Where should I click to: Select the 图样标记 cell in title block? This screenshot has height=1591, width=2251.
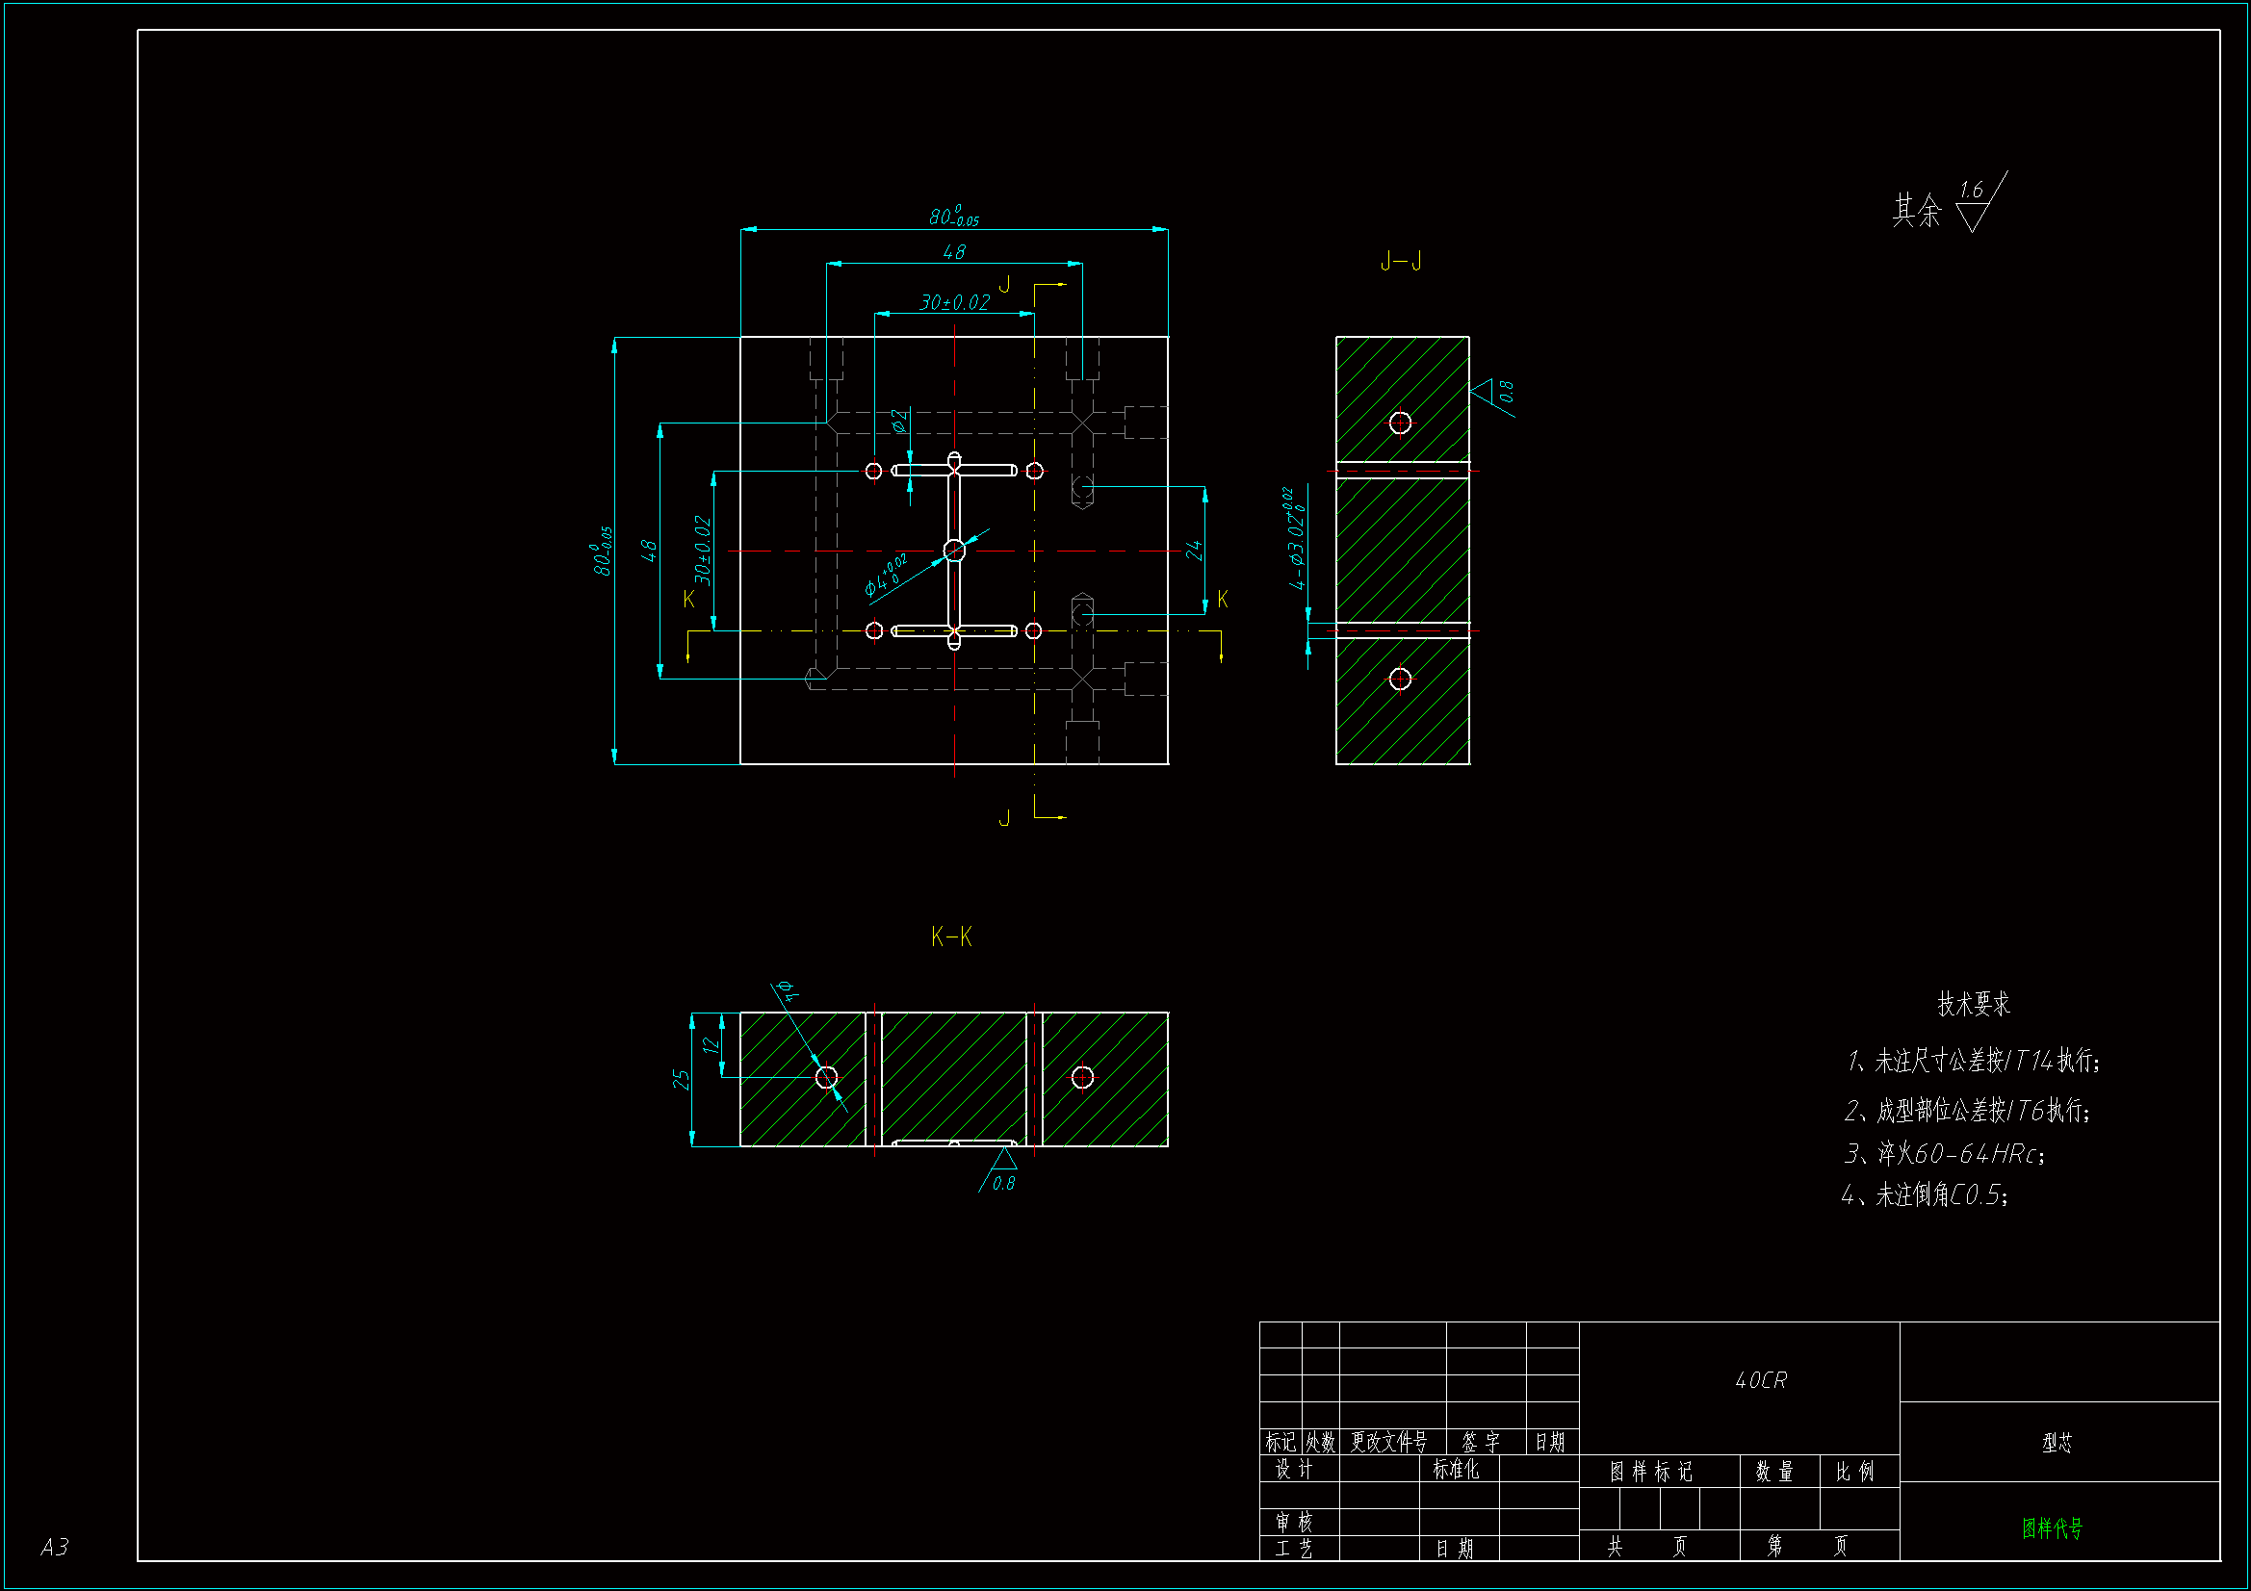[1651, 1472]
